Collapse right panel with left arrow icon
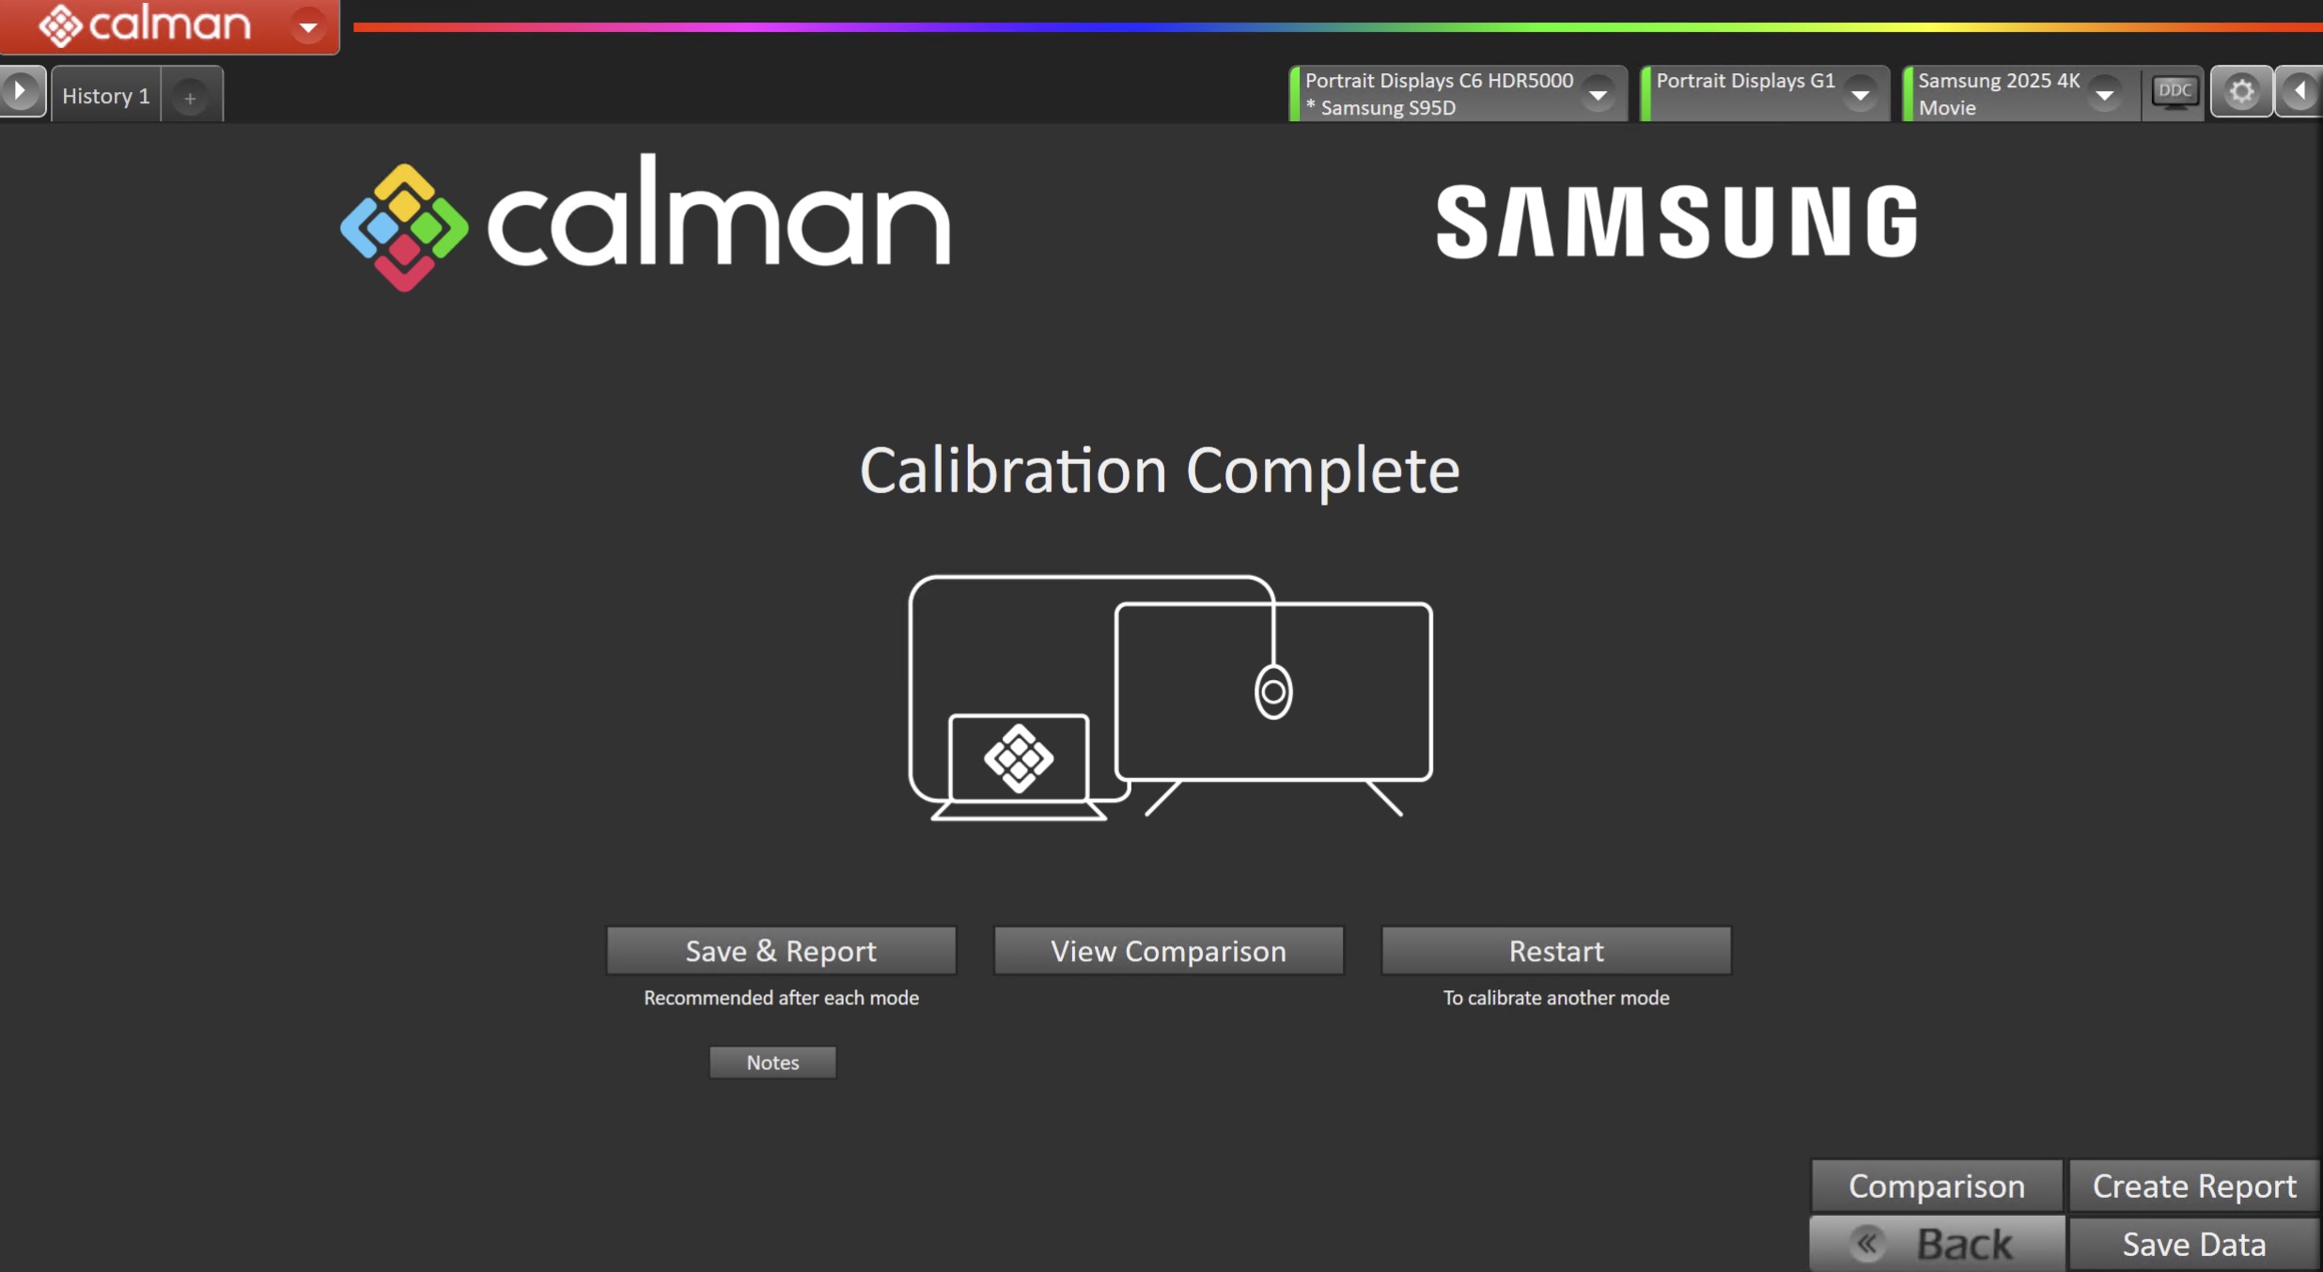The width and height of the screenshot is (2323, 1272). 2300,92
